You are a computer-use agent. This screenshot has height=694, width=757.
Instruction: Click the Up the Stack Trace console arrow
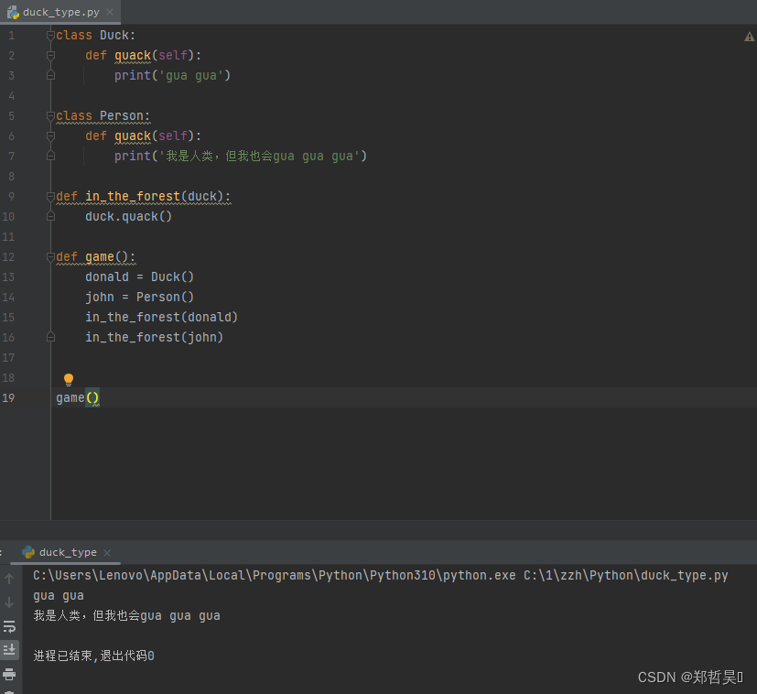[x=10, y=577]
